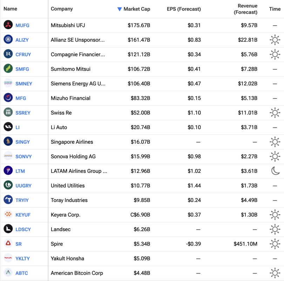Image resolution: width=284 pixels, height=281 pixels.
Task: Click the sun icon in Spire row
Action: 275,244
